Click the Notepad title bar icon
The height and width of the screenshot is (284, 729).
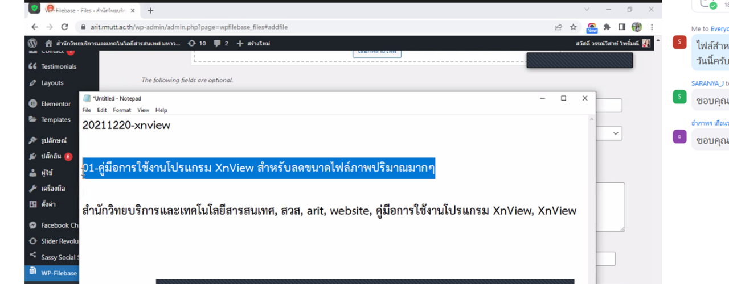pos(87,98)
